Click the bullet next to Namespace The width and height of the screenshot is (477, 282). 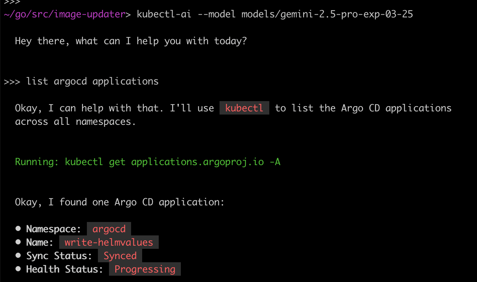[18, 229]
